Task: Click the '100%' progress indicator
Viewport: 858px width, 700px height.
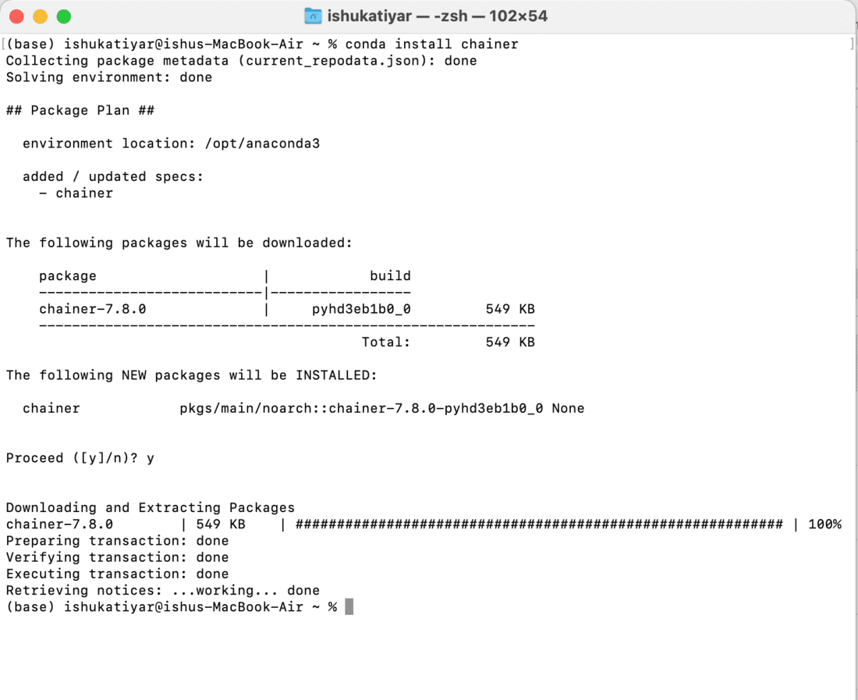Action: (824, 524)
